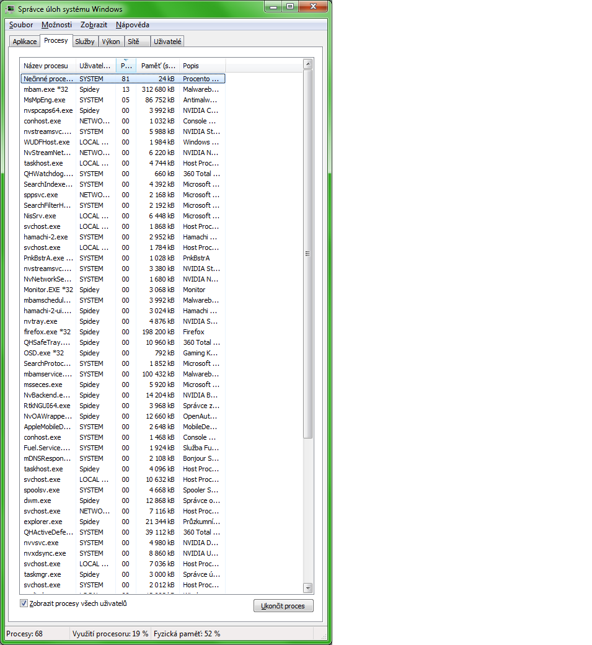Open the Nápověda menu
Image resolution: width=592 pixels, height=645 pixels.
point(133,25)
